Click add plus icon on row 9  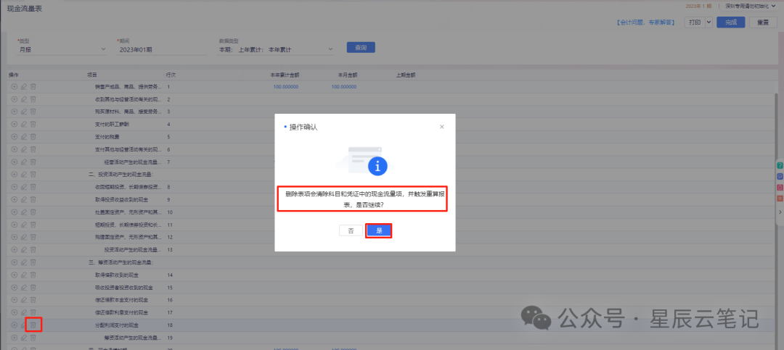(14, 199)
